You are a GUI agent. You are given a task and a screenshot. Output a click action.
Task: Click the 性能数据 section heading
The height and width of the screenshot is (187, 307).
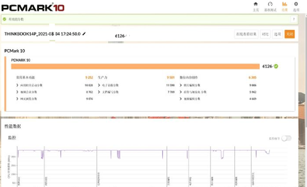(x=12, y=126)
